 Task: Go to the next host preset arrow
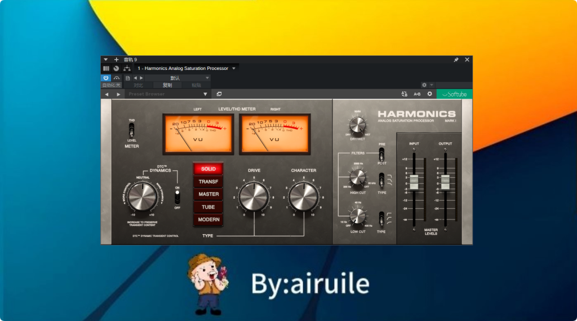coord(141,78)
